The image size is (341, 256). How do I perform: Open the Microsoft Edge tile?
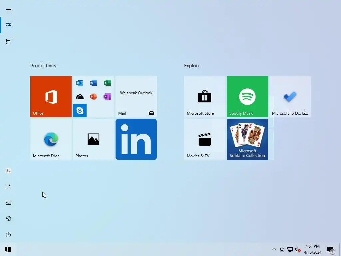point(51,139)
